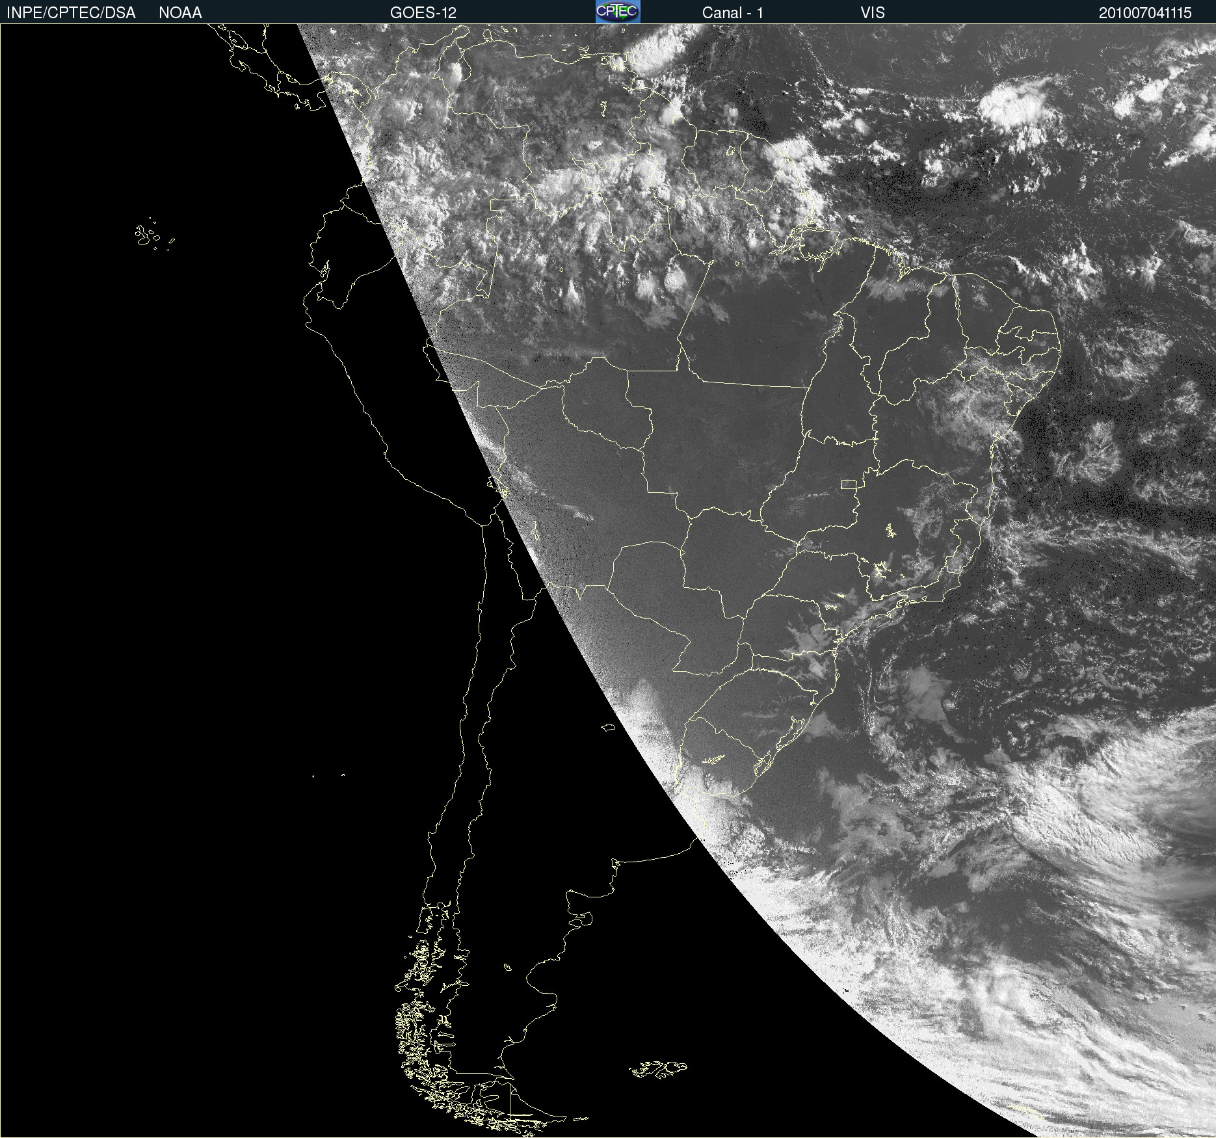Click the CPTEC logo in the header
1216x1138 pixels.
coord(618,12)
